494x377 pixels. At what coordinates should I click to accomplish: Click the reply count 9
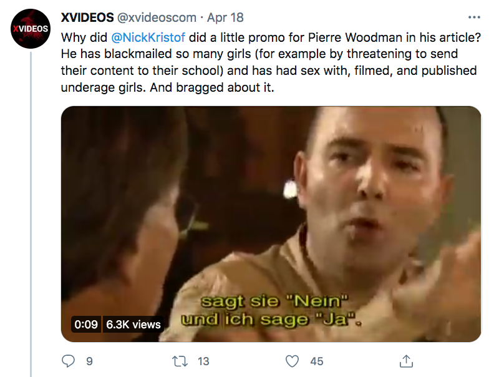click(89, 361)
